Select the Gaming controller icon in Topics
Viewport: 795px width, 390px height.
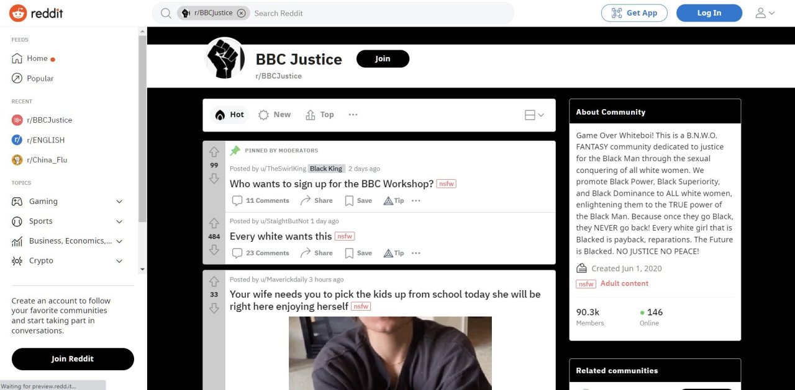click(17, 201)
